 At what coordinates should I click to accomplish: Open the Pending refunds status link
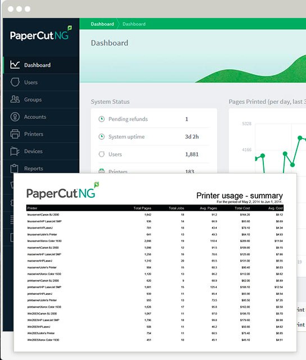[128, 119]
